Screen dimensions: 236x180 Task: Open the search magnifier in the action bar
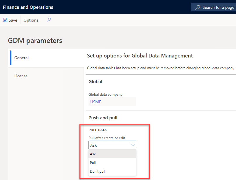[x=49, y=20]
